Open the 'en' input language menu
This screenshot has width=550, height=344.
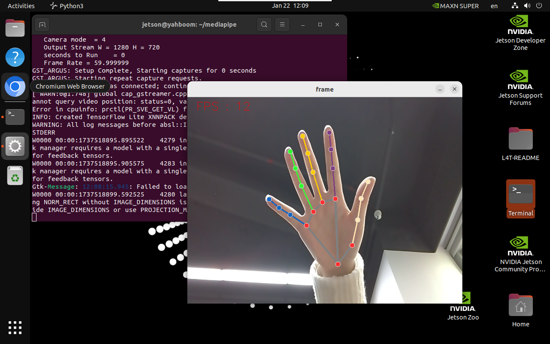tap(494, 6)
